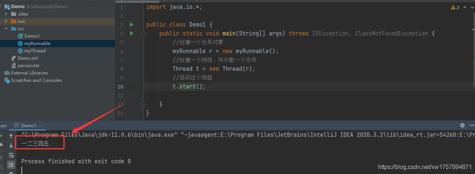Image resolution: width=475 pixels, height=174 pixels.
Task: Open myThread class in project tree
Action: pyautogui.click(x=35, y=51)
